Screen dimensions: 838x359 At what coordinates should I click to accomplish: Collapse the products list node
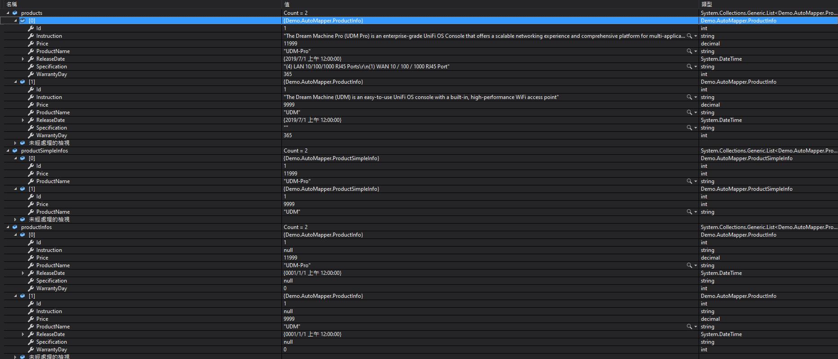8,13
